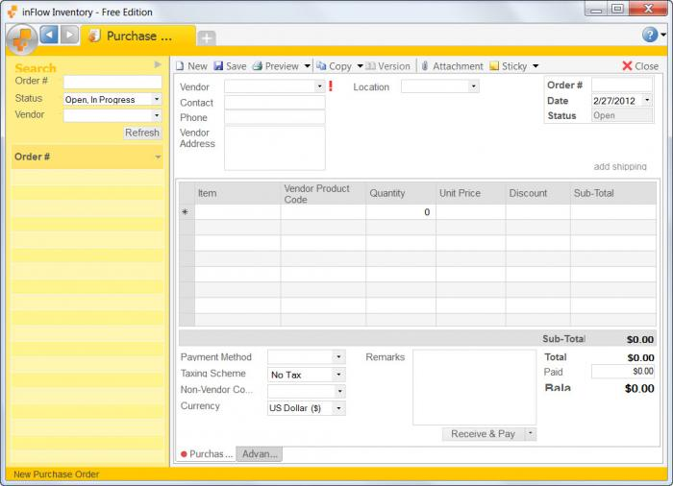Switch to the Purchase tab at the bottom
Viewport: 673px width, 486px height.
coord(207,454)
